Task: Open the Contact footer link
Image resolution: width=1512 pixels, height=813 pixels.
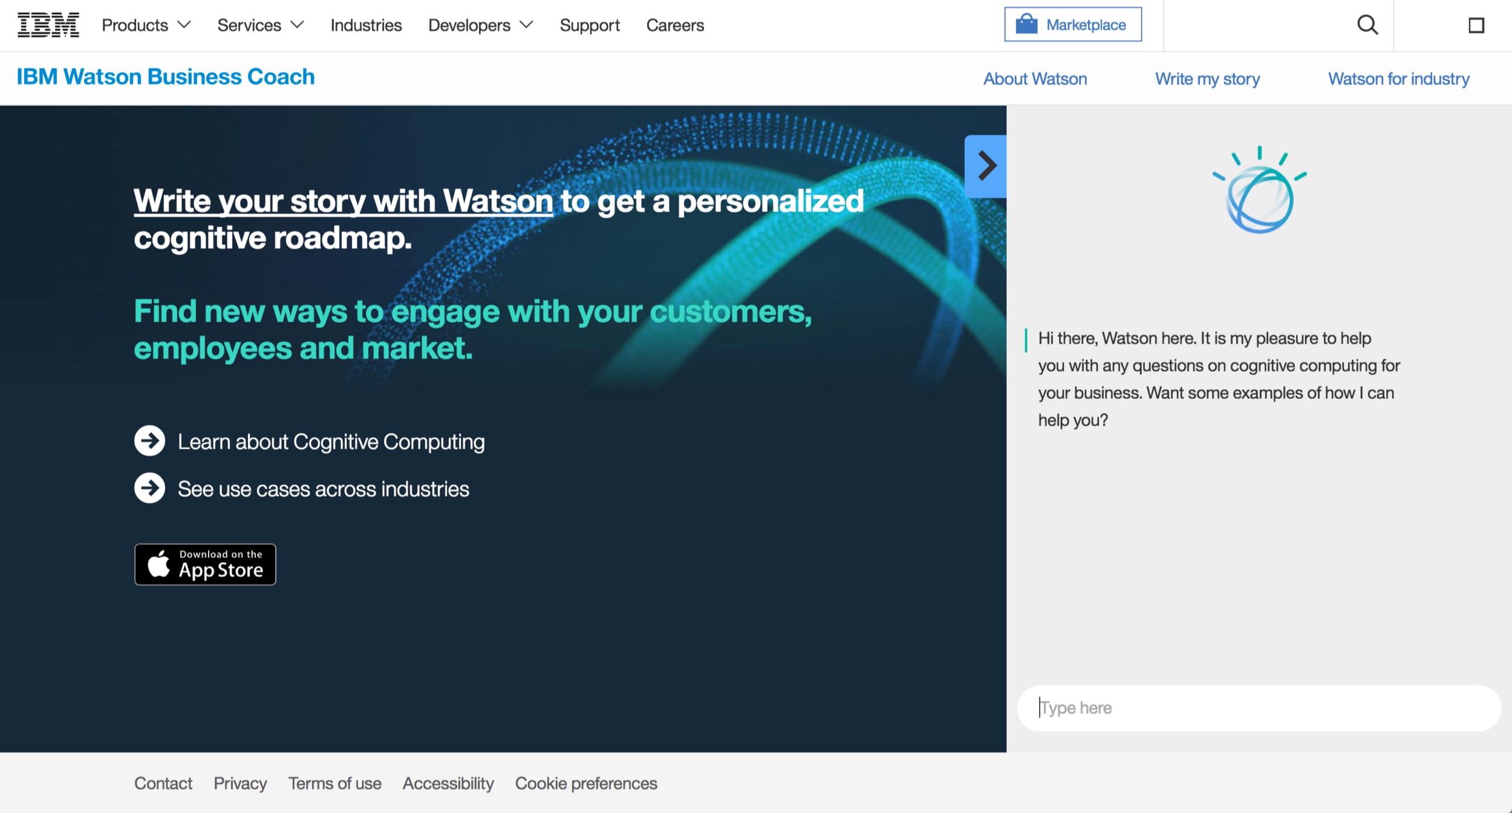Action: tap(163, 783)
